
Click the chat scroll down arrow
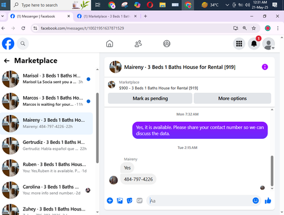272,188
